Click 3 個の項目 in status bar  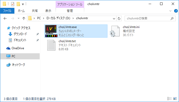11,99
